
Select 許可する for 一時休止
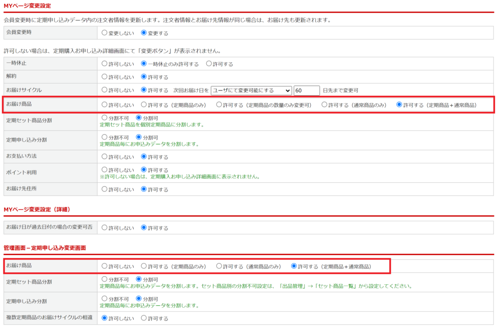[209, 64]
